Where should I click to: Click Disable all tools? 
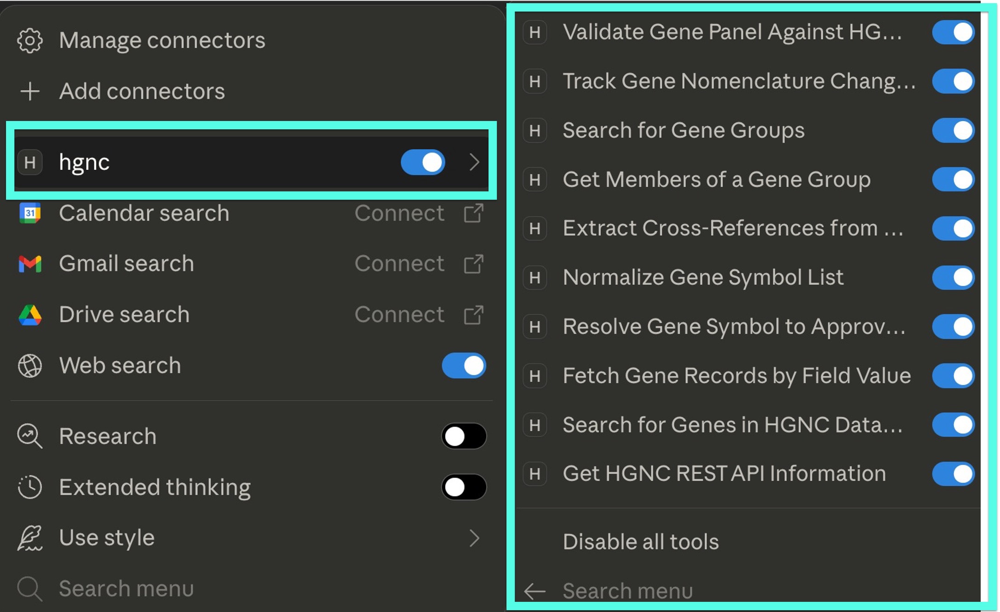tap(641, 541)
